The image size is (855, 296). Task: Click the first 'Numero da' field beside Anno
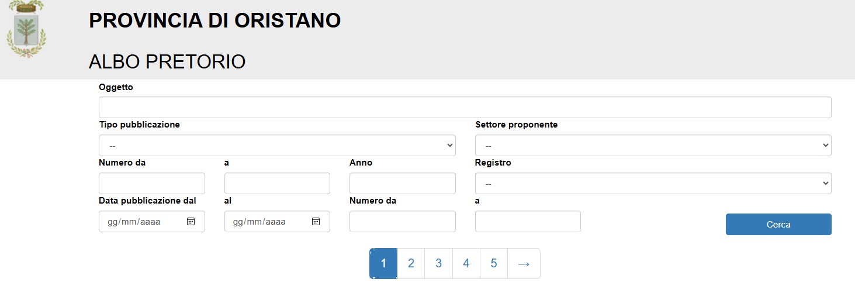tap(152, 183)
